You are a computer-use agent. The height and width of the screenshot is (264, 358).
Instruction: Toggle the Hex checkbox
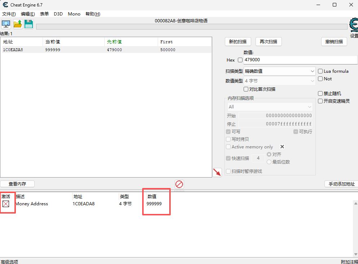pos(240,60)
